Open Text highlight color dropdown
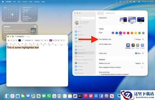 point(139,39)
